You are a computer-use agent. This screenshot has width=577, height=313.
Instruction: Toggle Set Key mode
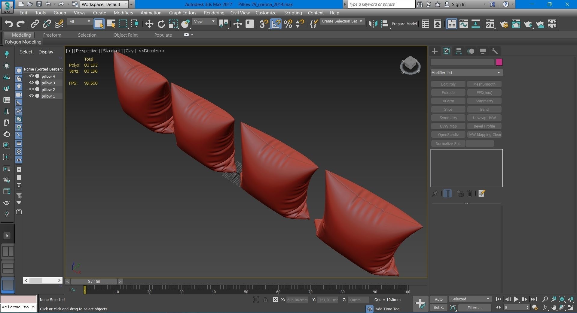click(x=438, y=308)
